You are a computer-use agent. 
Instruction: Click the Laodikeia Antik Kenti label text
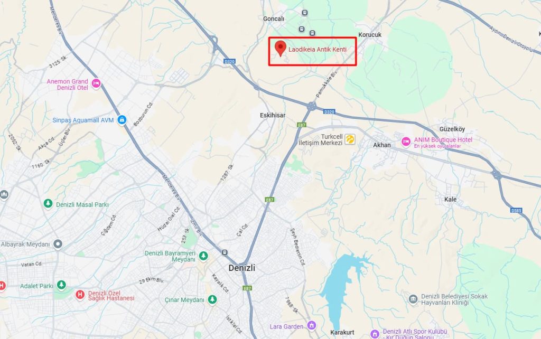318,49
